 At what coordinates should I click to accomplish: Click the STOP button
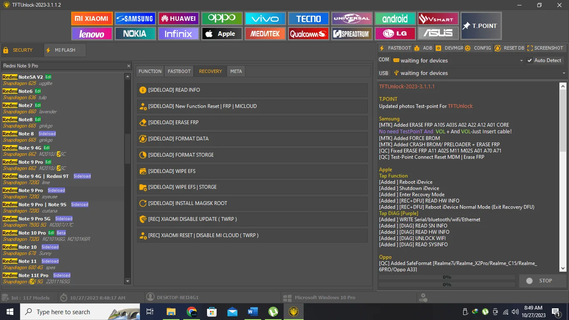[x=543, y=281]
